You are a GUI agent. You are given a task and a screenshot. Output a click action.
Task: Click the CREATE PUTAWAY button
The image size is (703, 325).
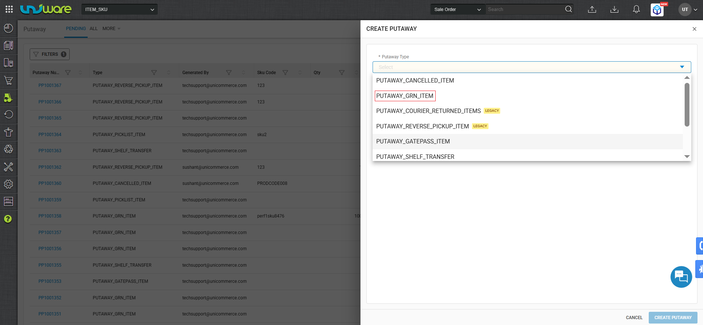[x=673, y=318]
